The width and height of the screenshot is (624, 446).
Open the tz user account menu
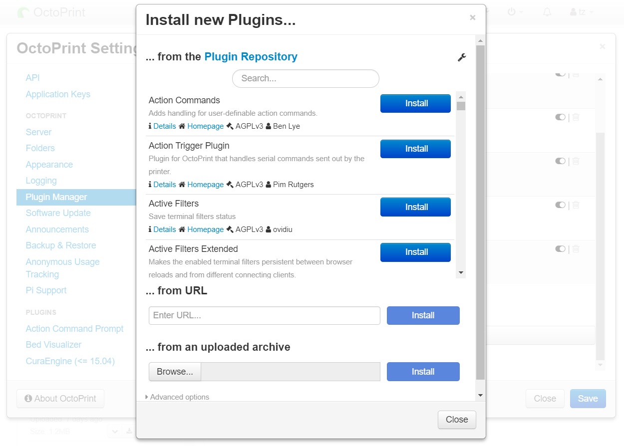click(582, 12)
